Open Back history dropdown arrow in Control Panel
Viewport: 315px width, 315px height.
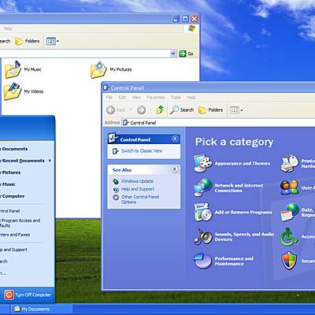point(131,110)
